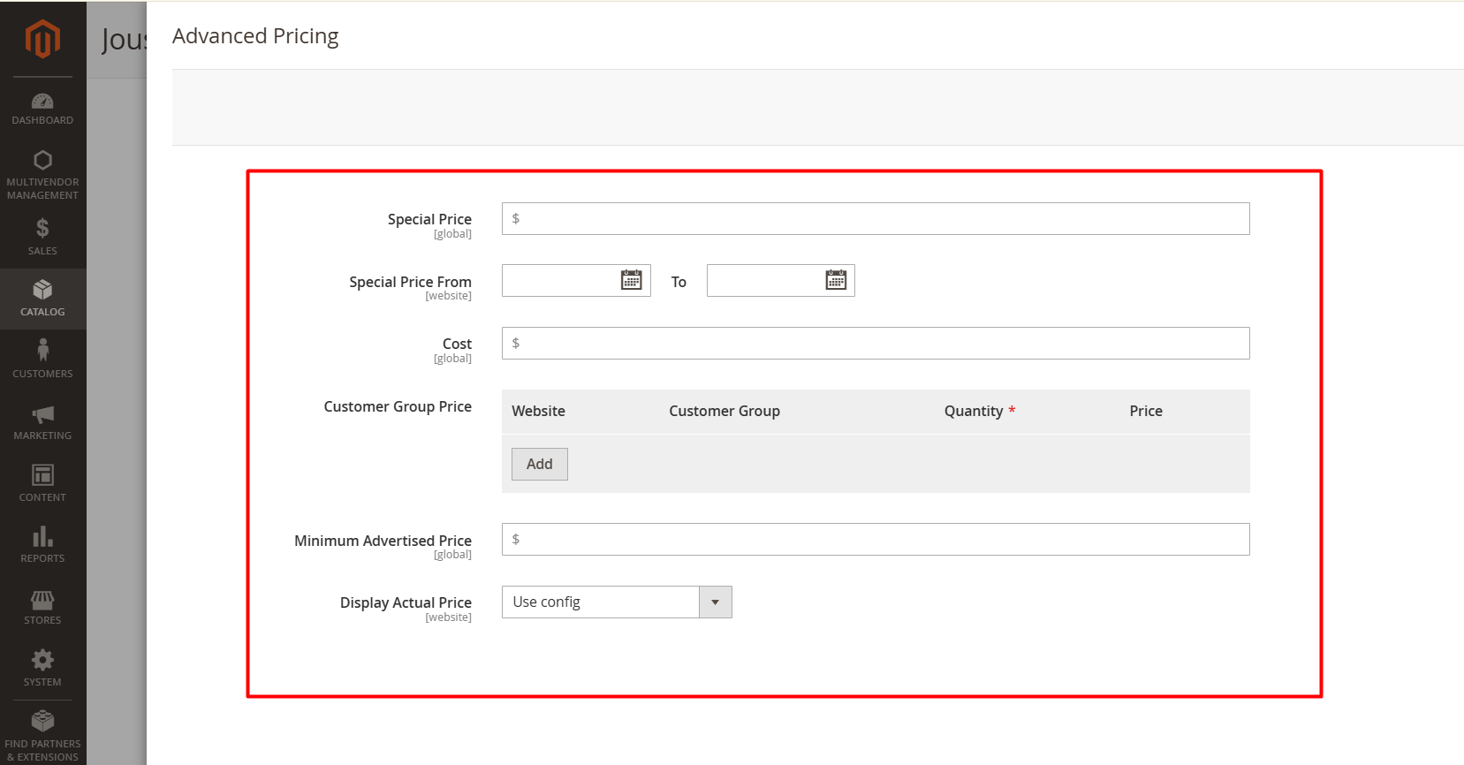Screen dimensions: 1464x765
Task: Open the Stores storefront icon
Action: (x=42, y=600)
